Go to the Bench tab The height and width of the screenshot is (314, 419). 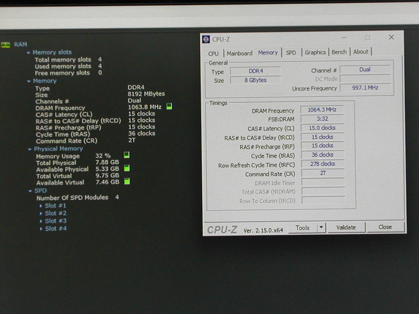click(339, 52)
